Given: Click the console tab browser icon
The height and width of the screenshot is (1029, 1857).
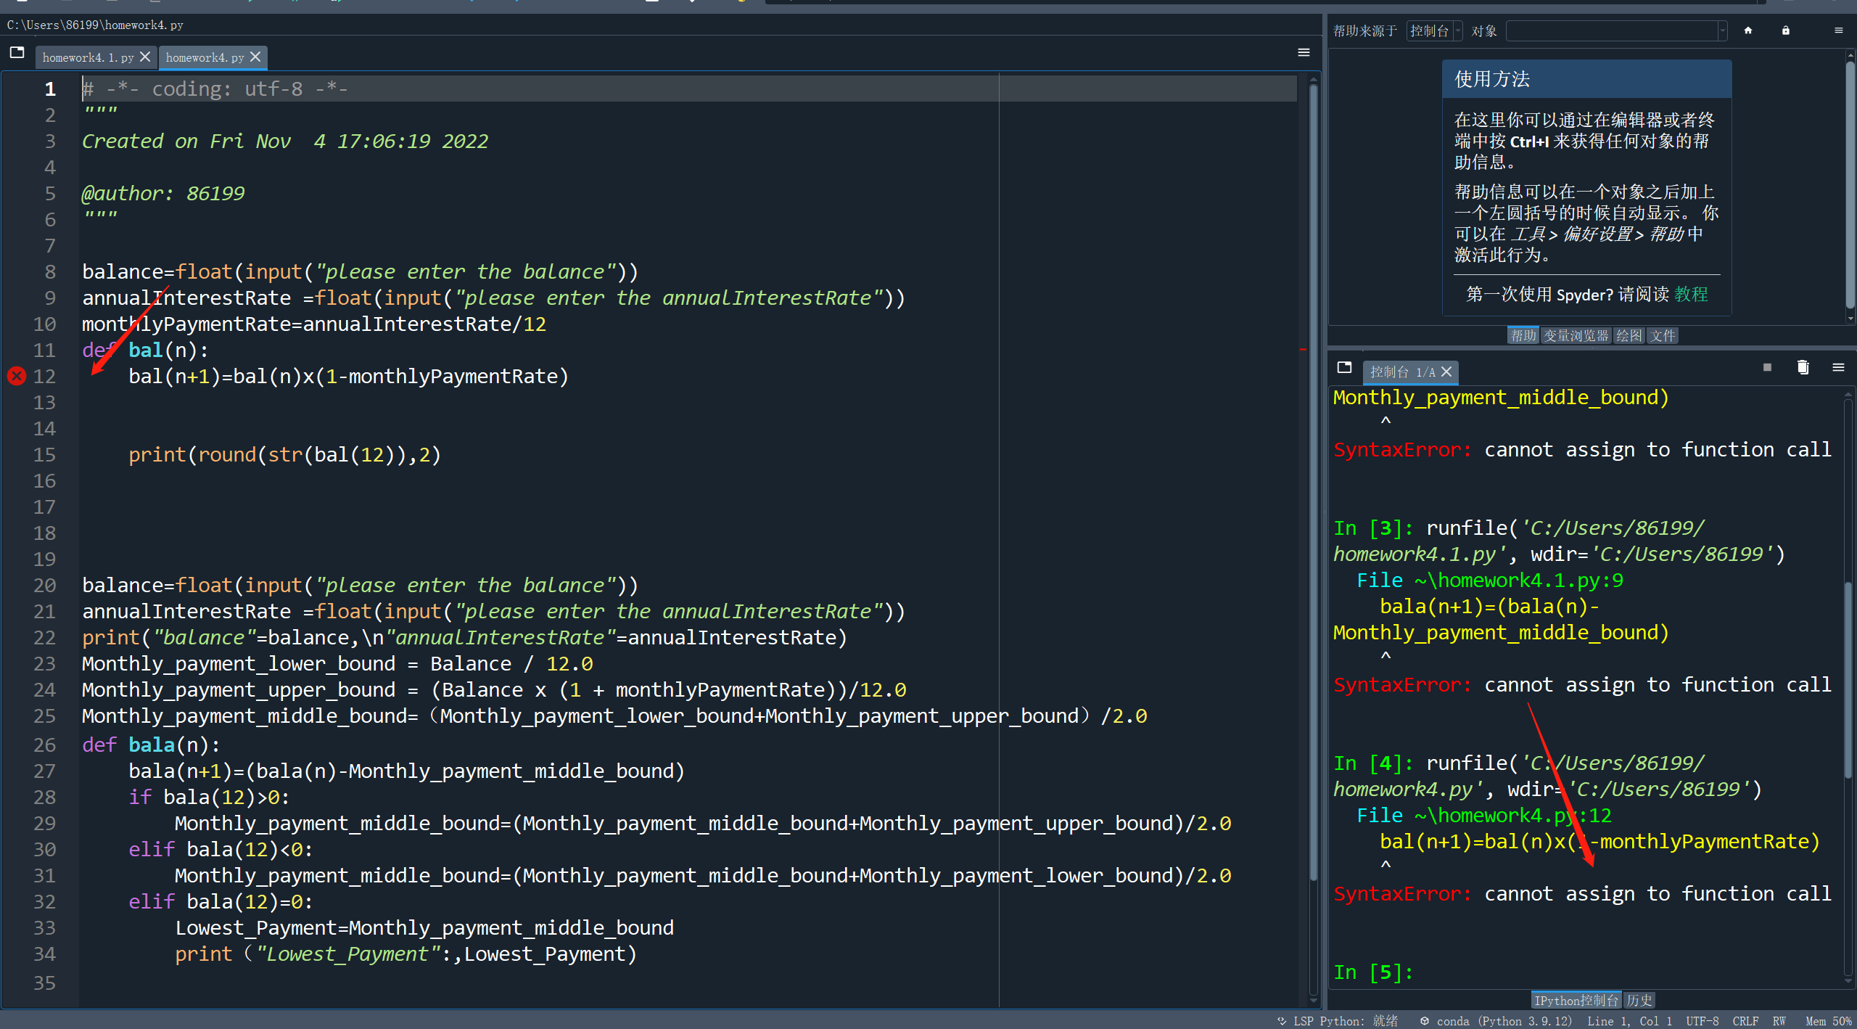Looking at the screenshot, I should point(1344,368).
